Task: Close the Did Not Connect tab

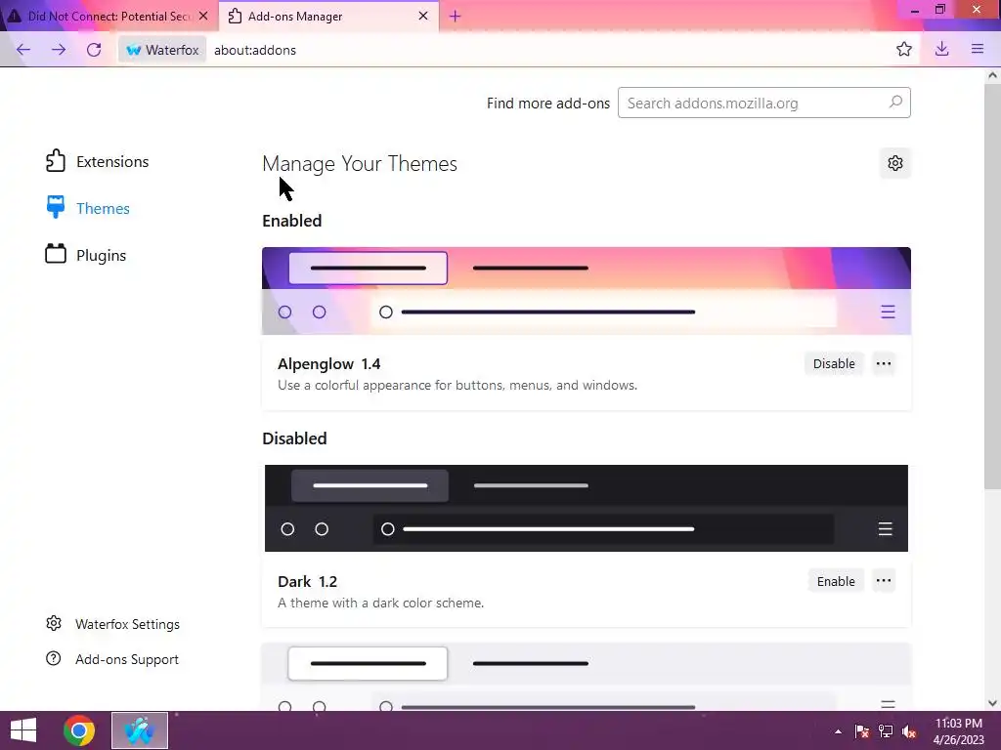Action: coord(203,16)
